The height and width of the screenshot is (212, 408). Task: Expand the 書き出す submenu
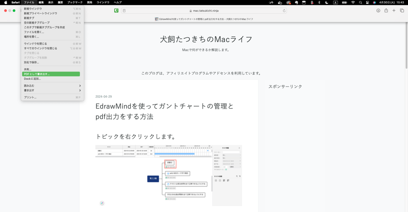(x=52, y=91)
